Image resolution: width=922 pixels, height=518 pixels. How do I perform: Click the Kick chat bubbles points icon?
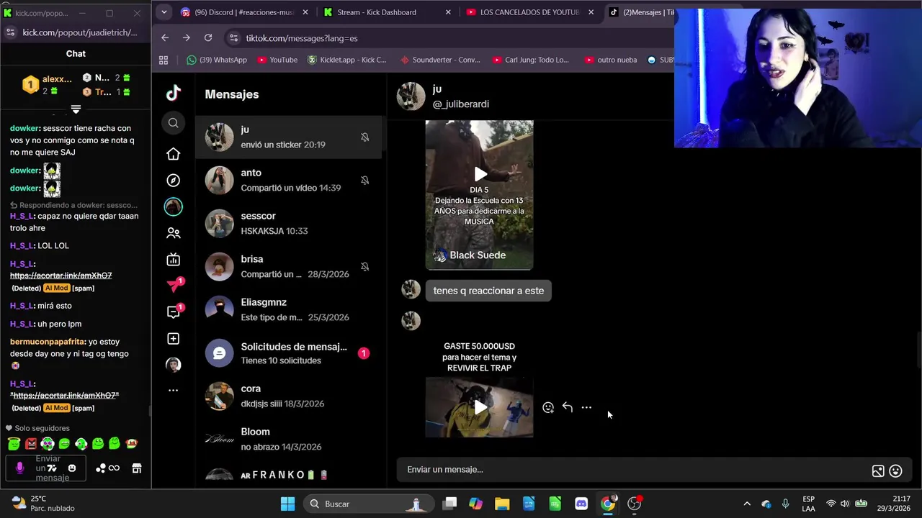pyautogui.click(x=101, y=468)
